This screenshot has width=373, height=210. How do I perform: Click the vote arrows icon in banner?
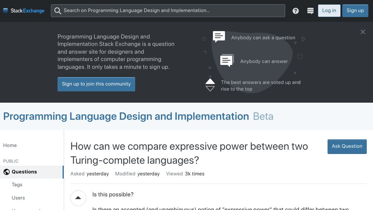click(x=210, y=85)
